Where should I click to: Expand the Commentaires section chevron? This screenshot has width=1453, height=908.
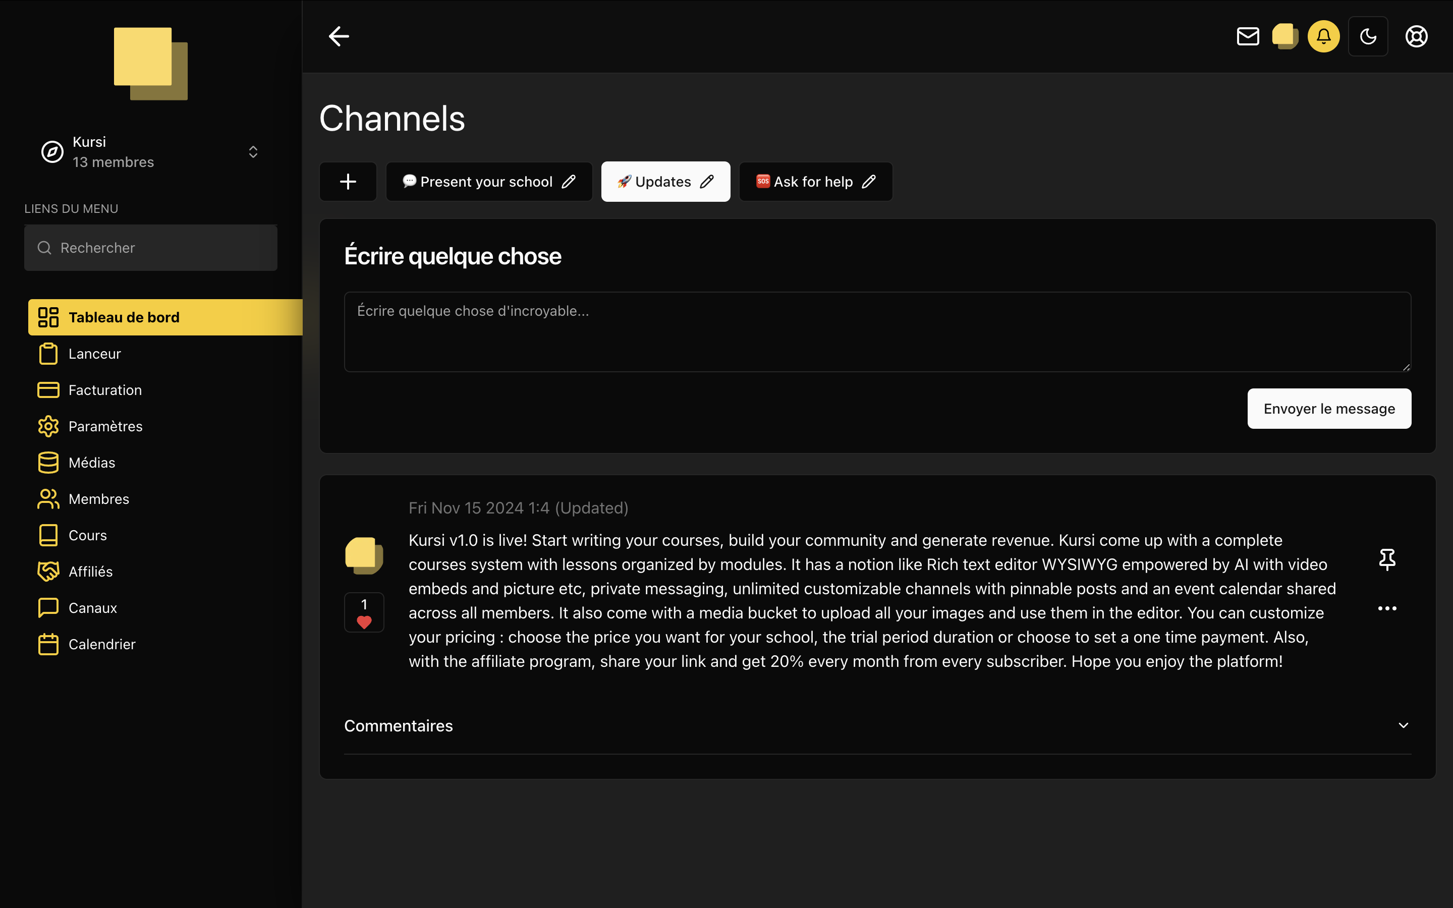1403,725
